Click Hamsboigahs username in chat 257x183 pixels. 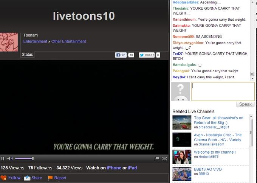coord(184,65)
